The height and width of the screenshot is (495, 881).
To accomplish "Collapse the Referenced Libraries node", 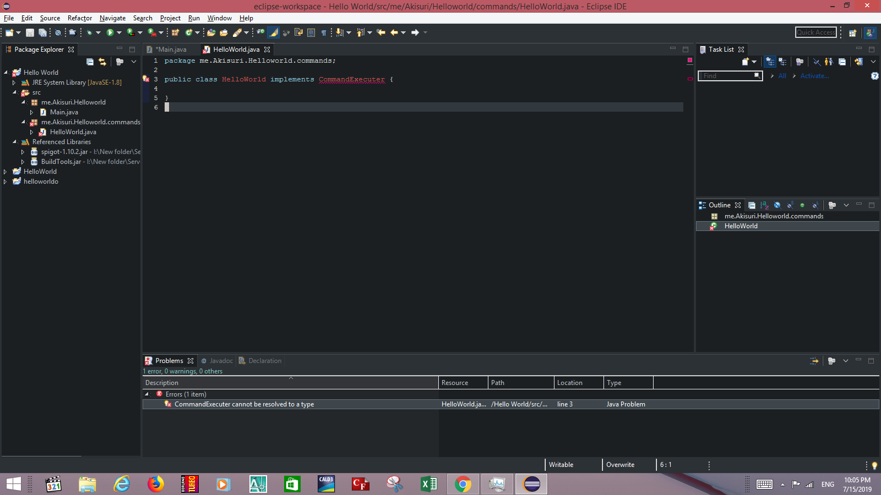I will (14, 142).
